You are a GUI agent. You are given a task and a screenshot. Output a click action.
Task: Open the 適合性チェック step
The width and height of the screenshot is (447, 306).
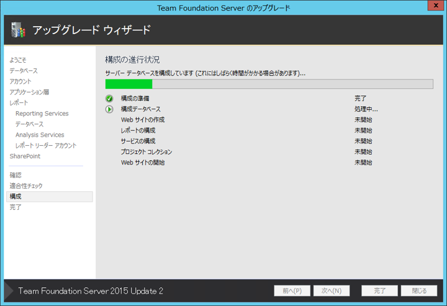point(26,186)
